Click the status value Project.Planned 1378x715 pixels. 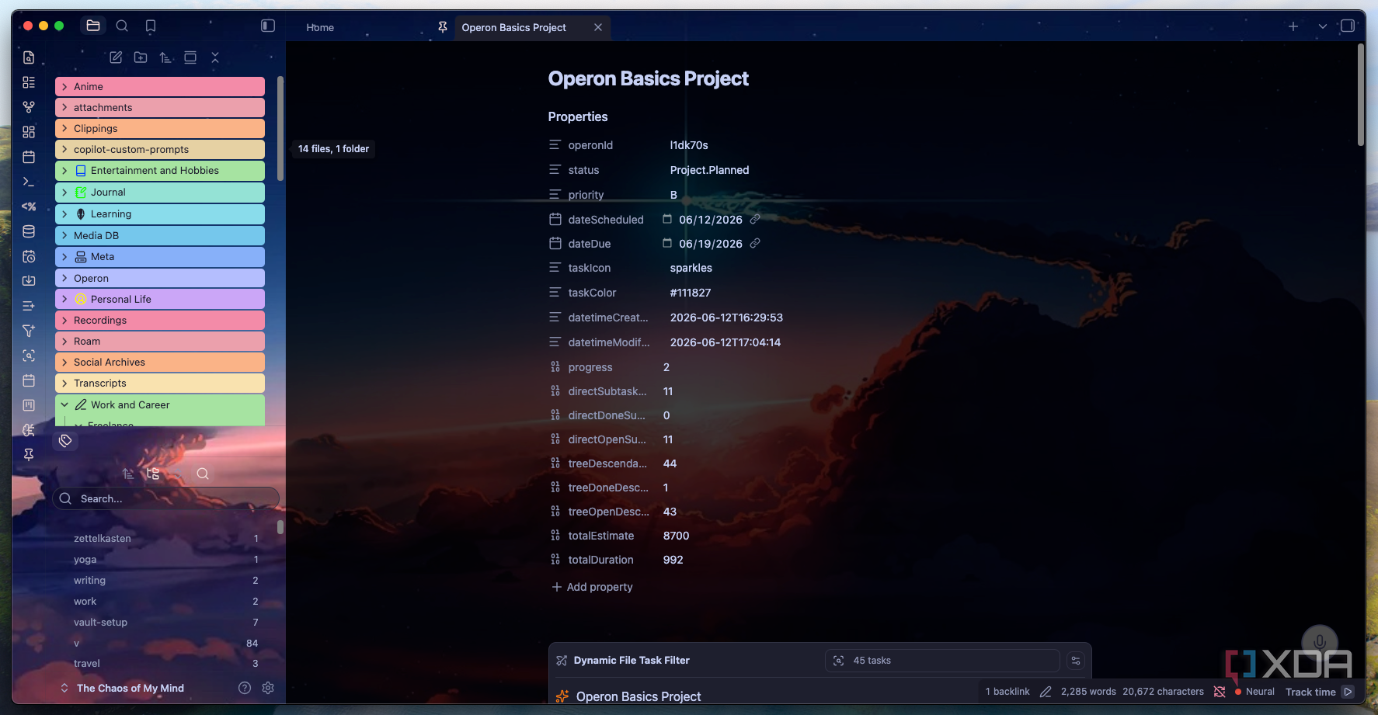click(x=709, y=170)
